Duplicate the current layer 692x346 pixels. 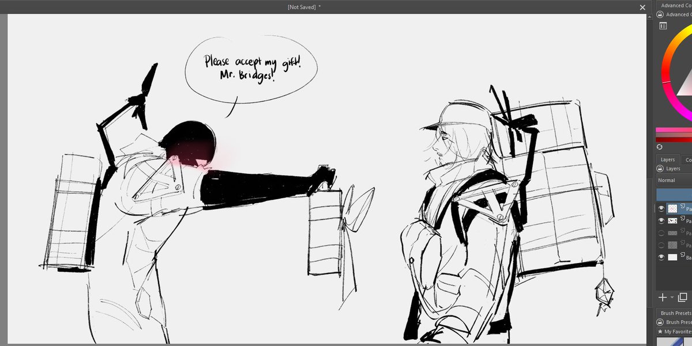(683, 297)
